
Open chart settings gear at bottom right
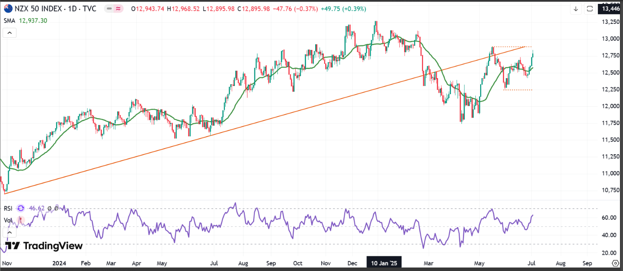pyautogui.click(x=615, y=263)
